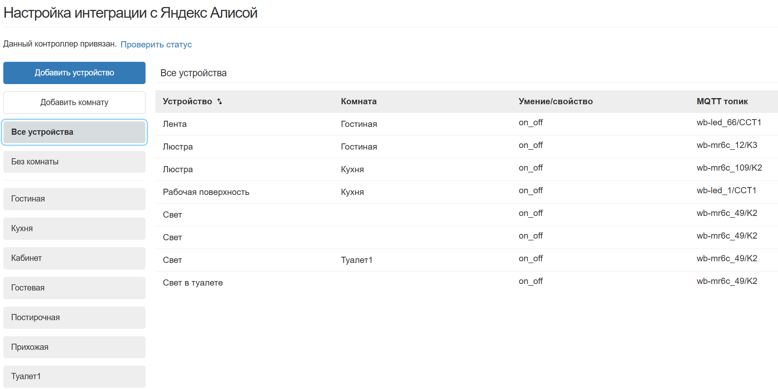Switch to the Кабинет room
The width and height of the screenshot is (778, 389).
tap(74, 258)
